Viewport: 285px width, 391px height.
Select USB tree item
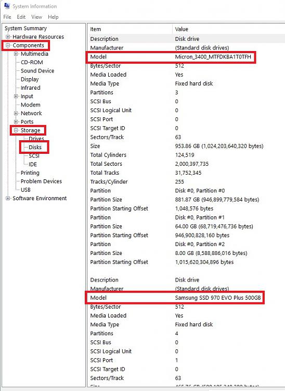point(25,190)
